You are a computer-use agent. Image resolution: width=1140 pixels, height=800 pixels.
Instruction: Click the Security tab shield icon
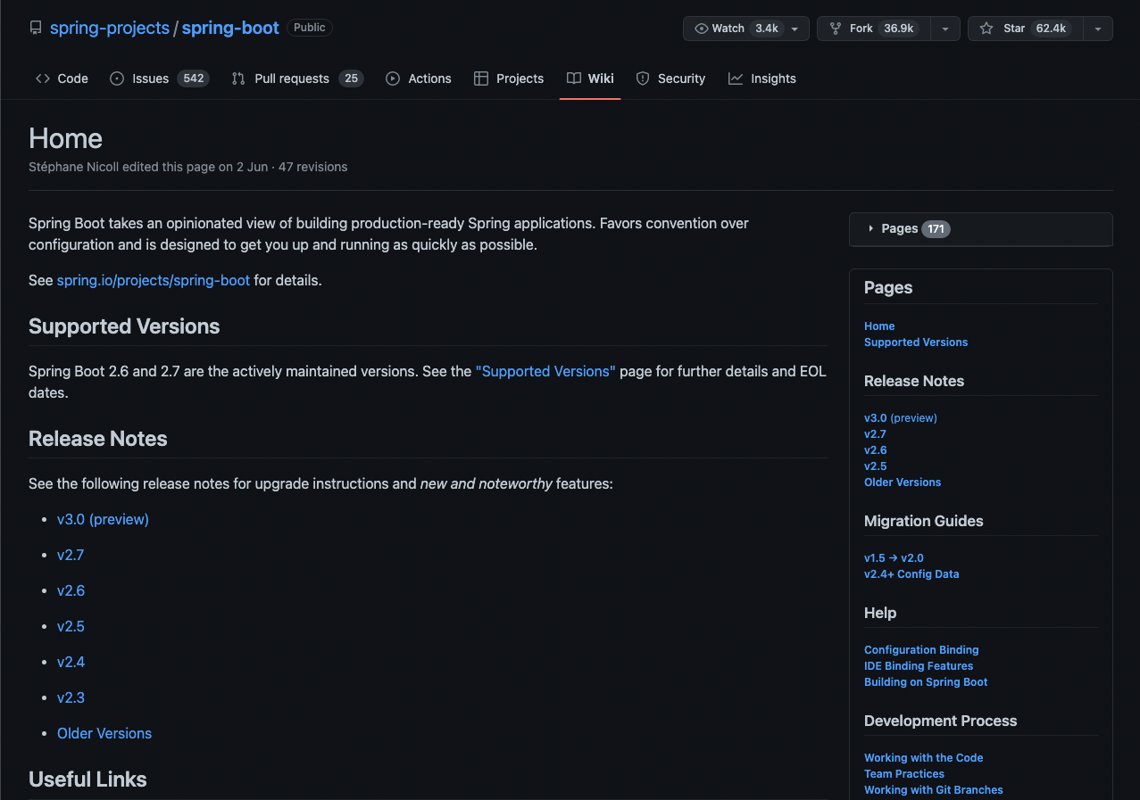pos(643,78)
